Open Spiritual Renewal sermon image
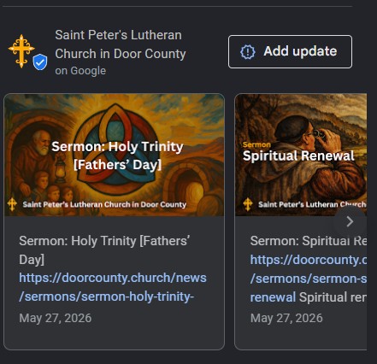 pyautogui.click(x=301, y=155)
